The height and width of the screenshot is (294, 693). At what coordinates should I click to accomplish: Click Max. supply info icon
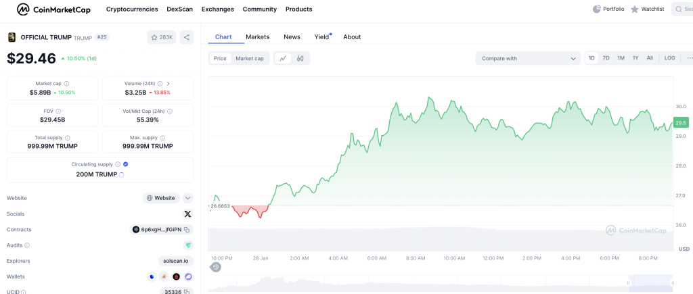coord(162,138)
